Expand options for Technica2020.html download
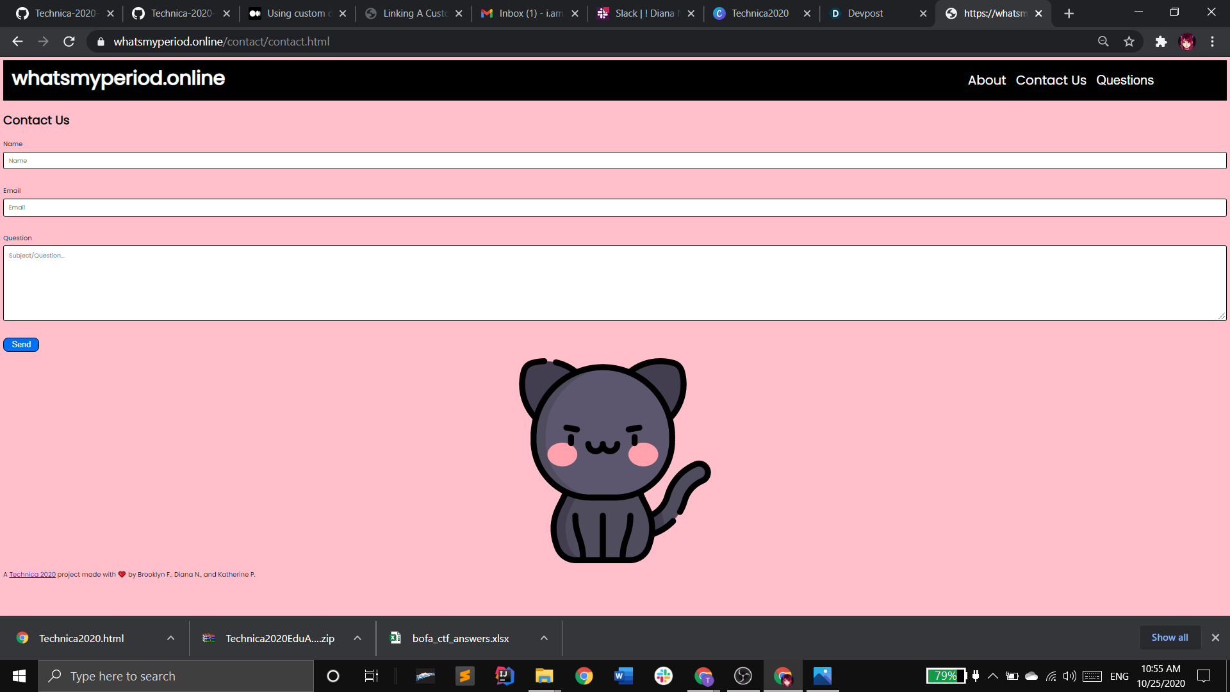This screenshot has width=1230, height=692. (x=170, y=638)
